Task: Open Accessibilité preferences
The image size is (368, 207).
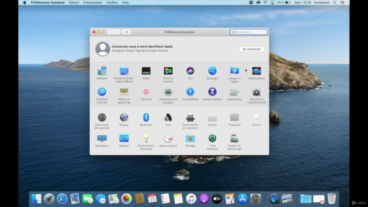Action: pos(190,92)
